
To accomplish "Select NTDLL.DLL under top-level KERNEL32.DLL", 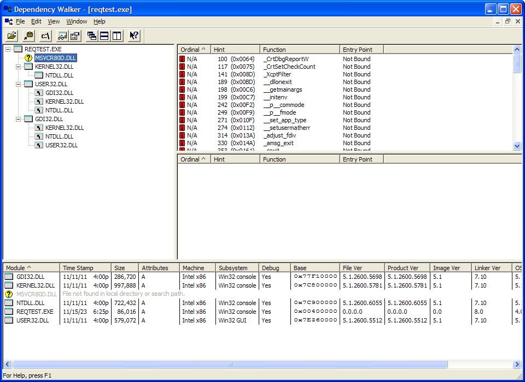I will click(59, 75).
